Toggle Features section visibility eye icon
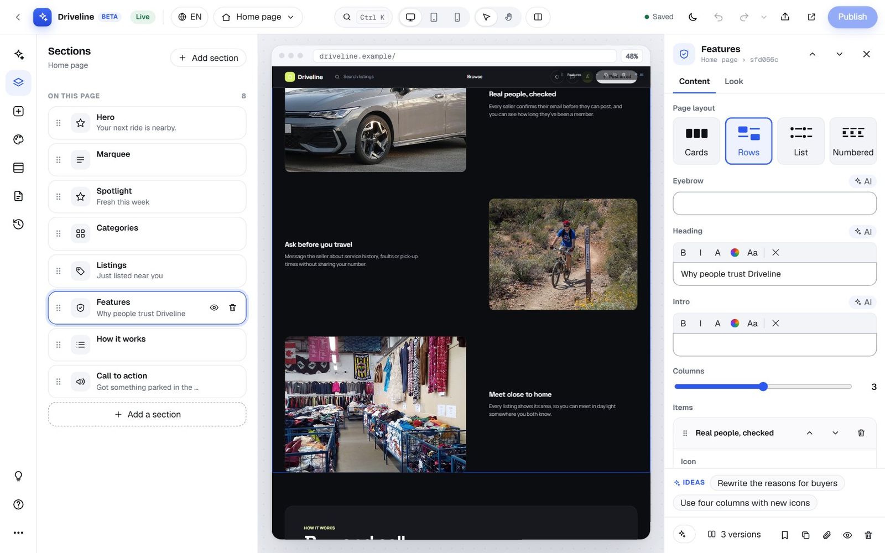 pos(214,307)
